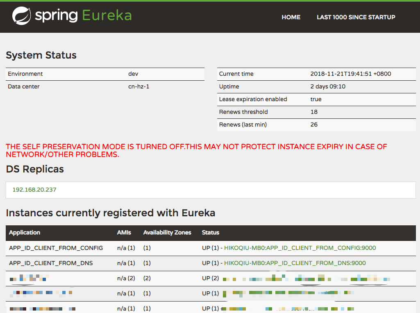Screen dimensions: 420x313
Task: Select the Uptime label
Action: click(229, 86)
